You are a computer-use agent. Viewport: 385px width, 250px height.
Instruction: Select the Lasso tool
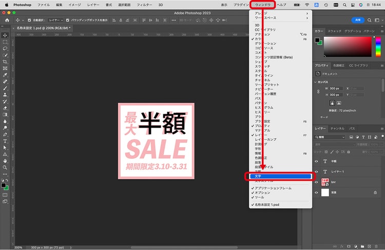click(x=5, y=49)
